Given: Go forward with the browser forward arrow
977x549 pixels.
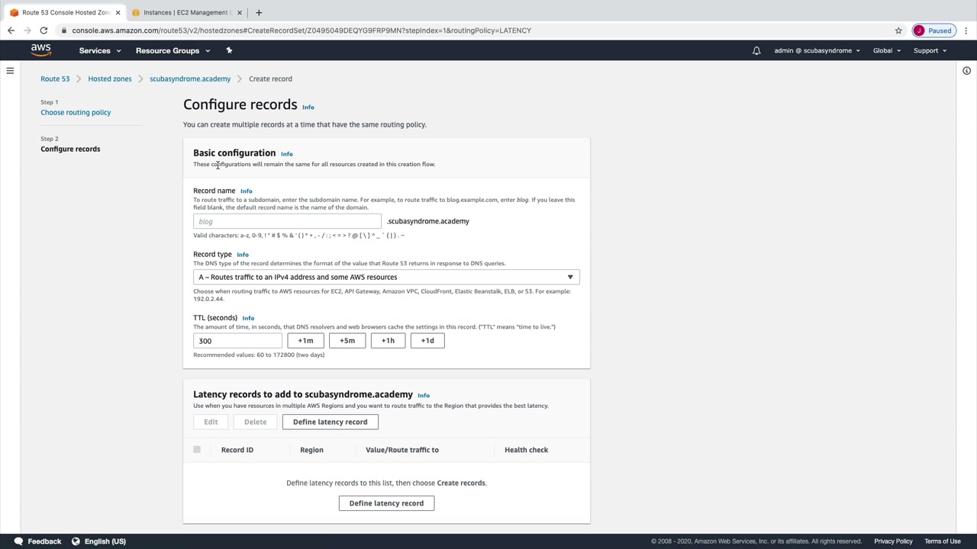Looking at the screenshot, I should point(27,30).
